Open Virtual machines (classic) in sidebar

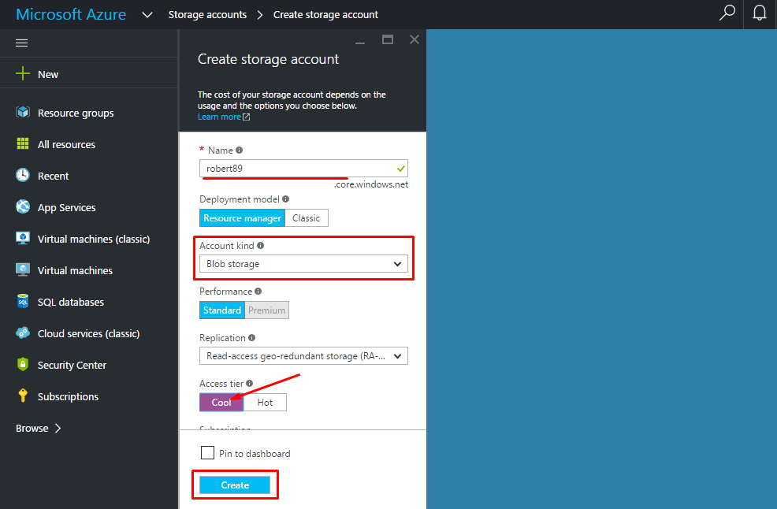click(x=93, y=239)
